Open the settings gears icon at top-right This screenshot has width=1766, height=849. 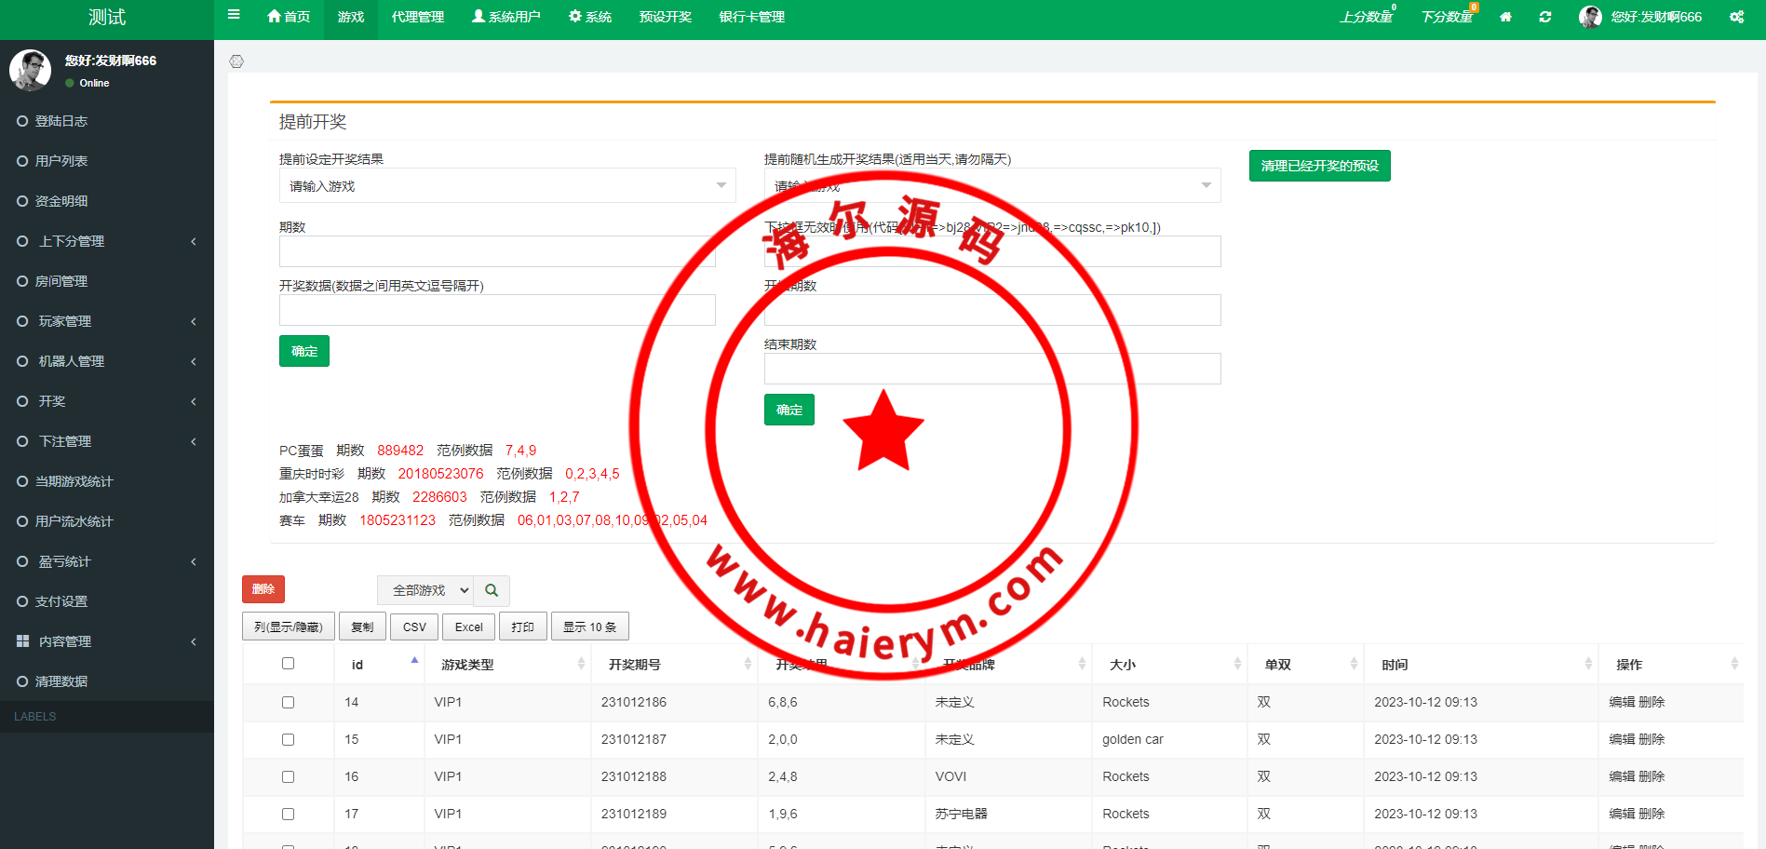(1736, 17)
